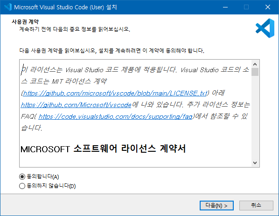Click the 취소 button
Viewport: 279px width, 216px height.
pyautogui.click(x=256, y=206)
